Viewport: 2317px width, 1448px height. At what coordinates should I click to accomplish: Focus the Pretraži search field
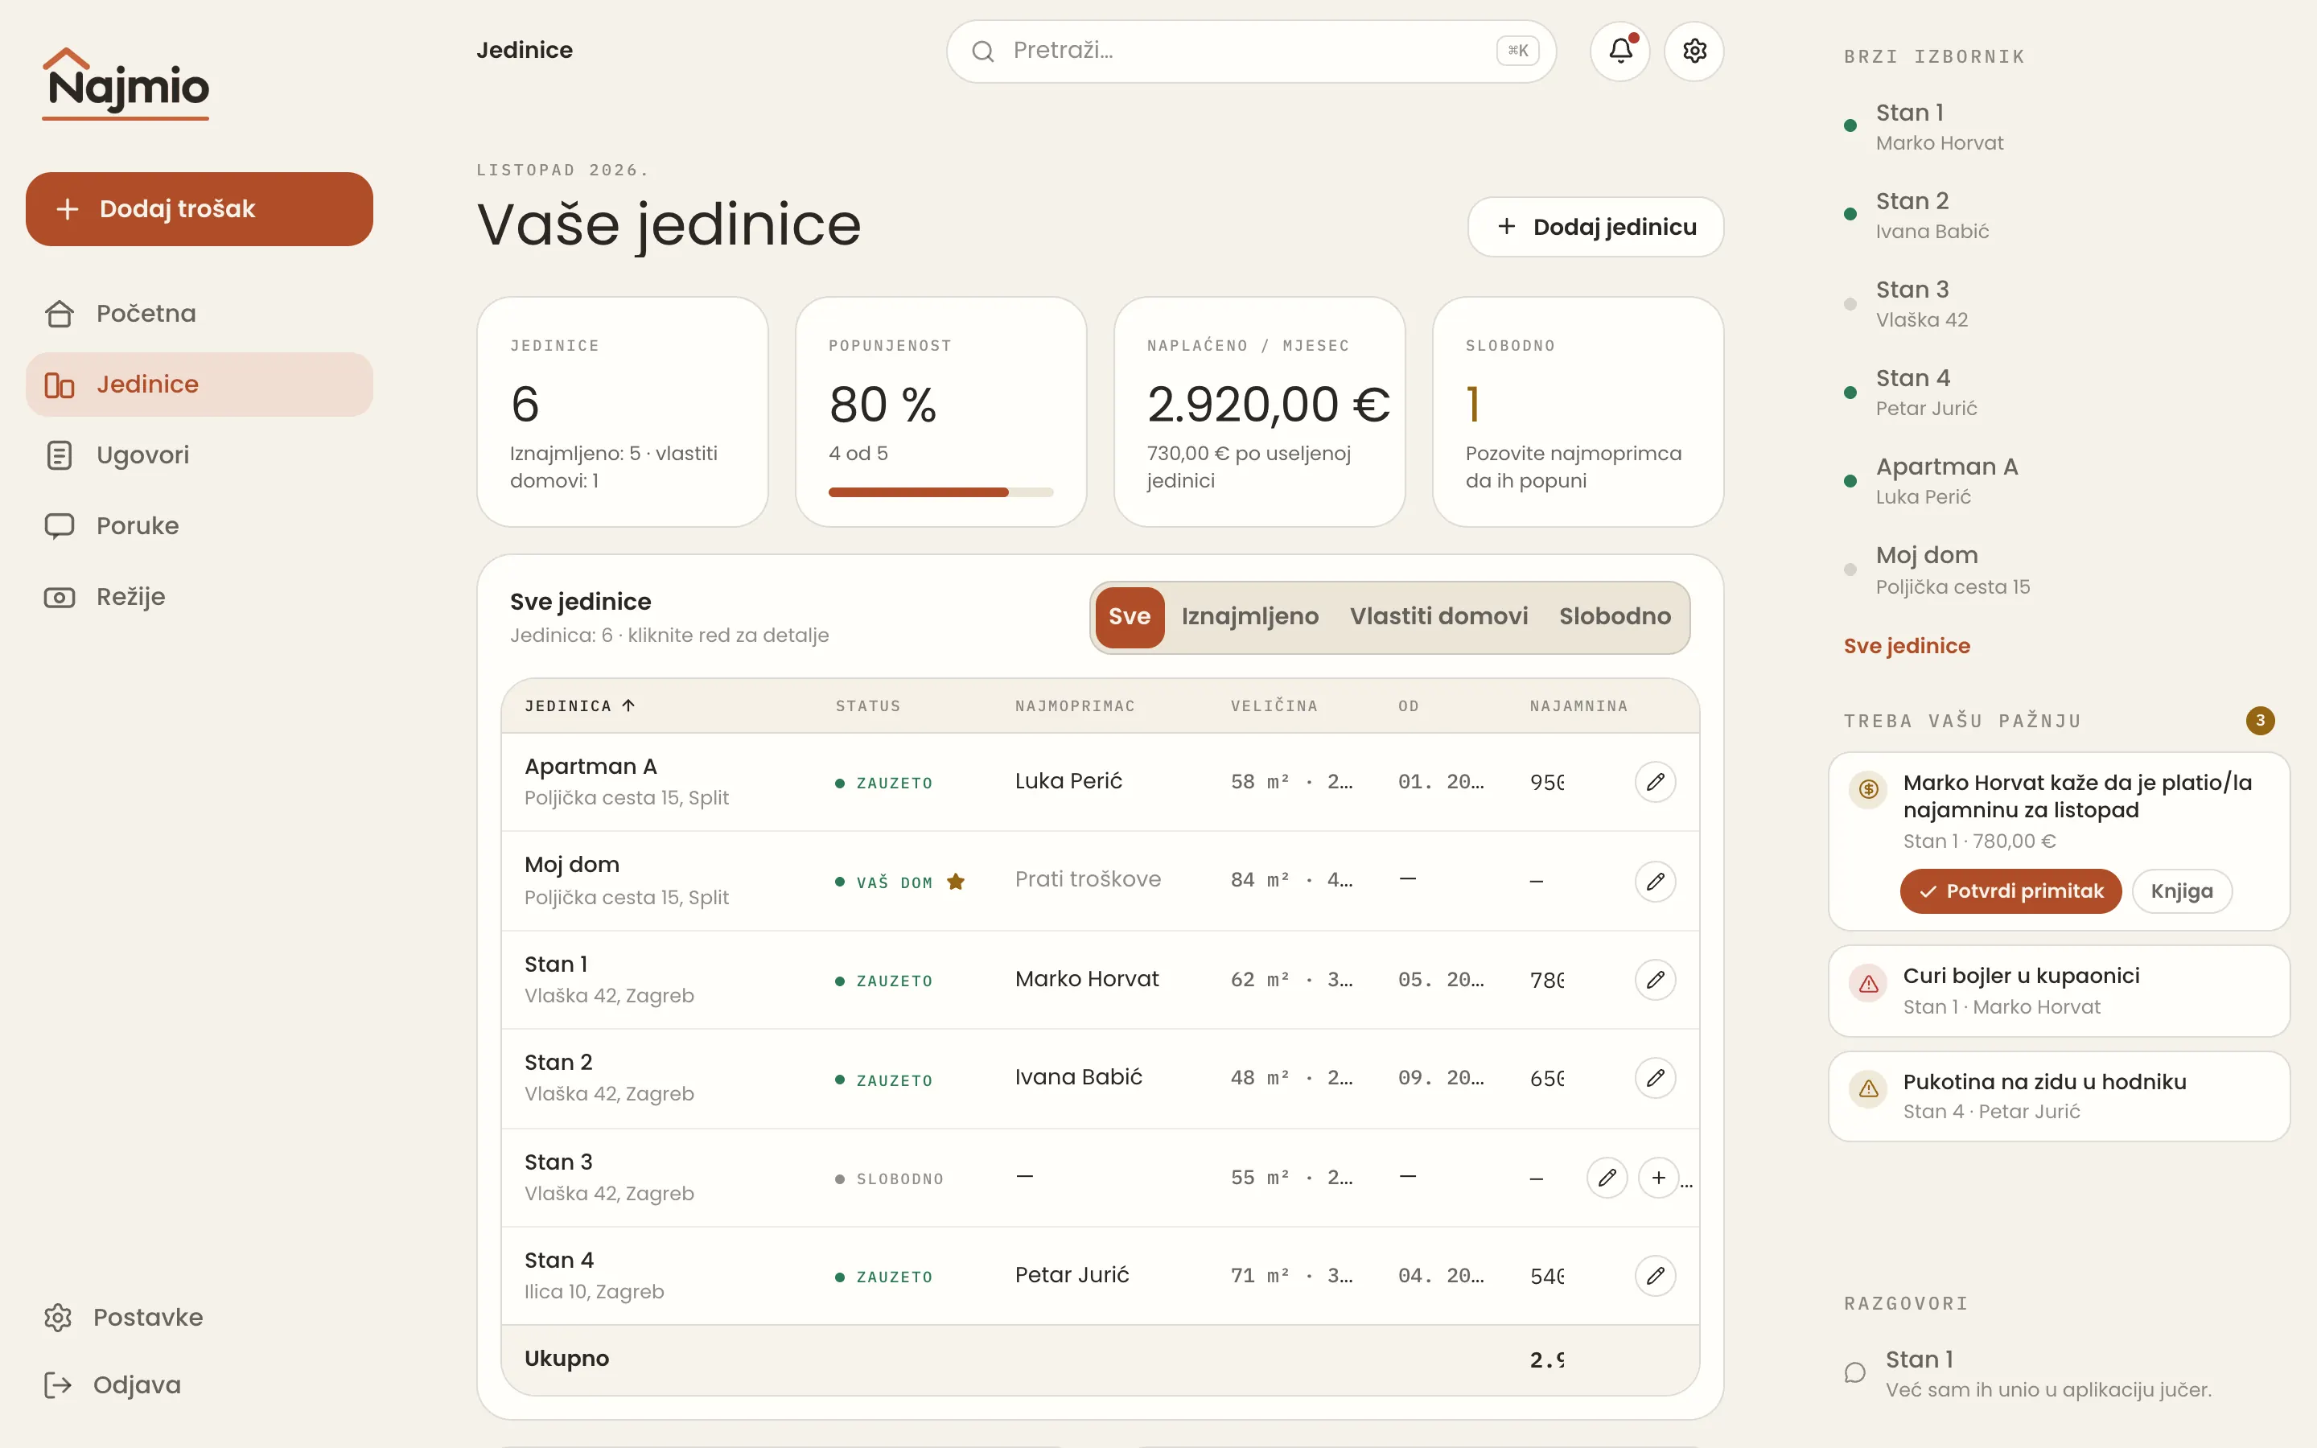pyautogui.click(x=1250, y=51)
